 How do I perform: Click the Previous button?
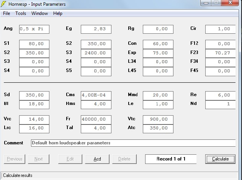[15, 159]
